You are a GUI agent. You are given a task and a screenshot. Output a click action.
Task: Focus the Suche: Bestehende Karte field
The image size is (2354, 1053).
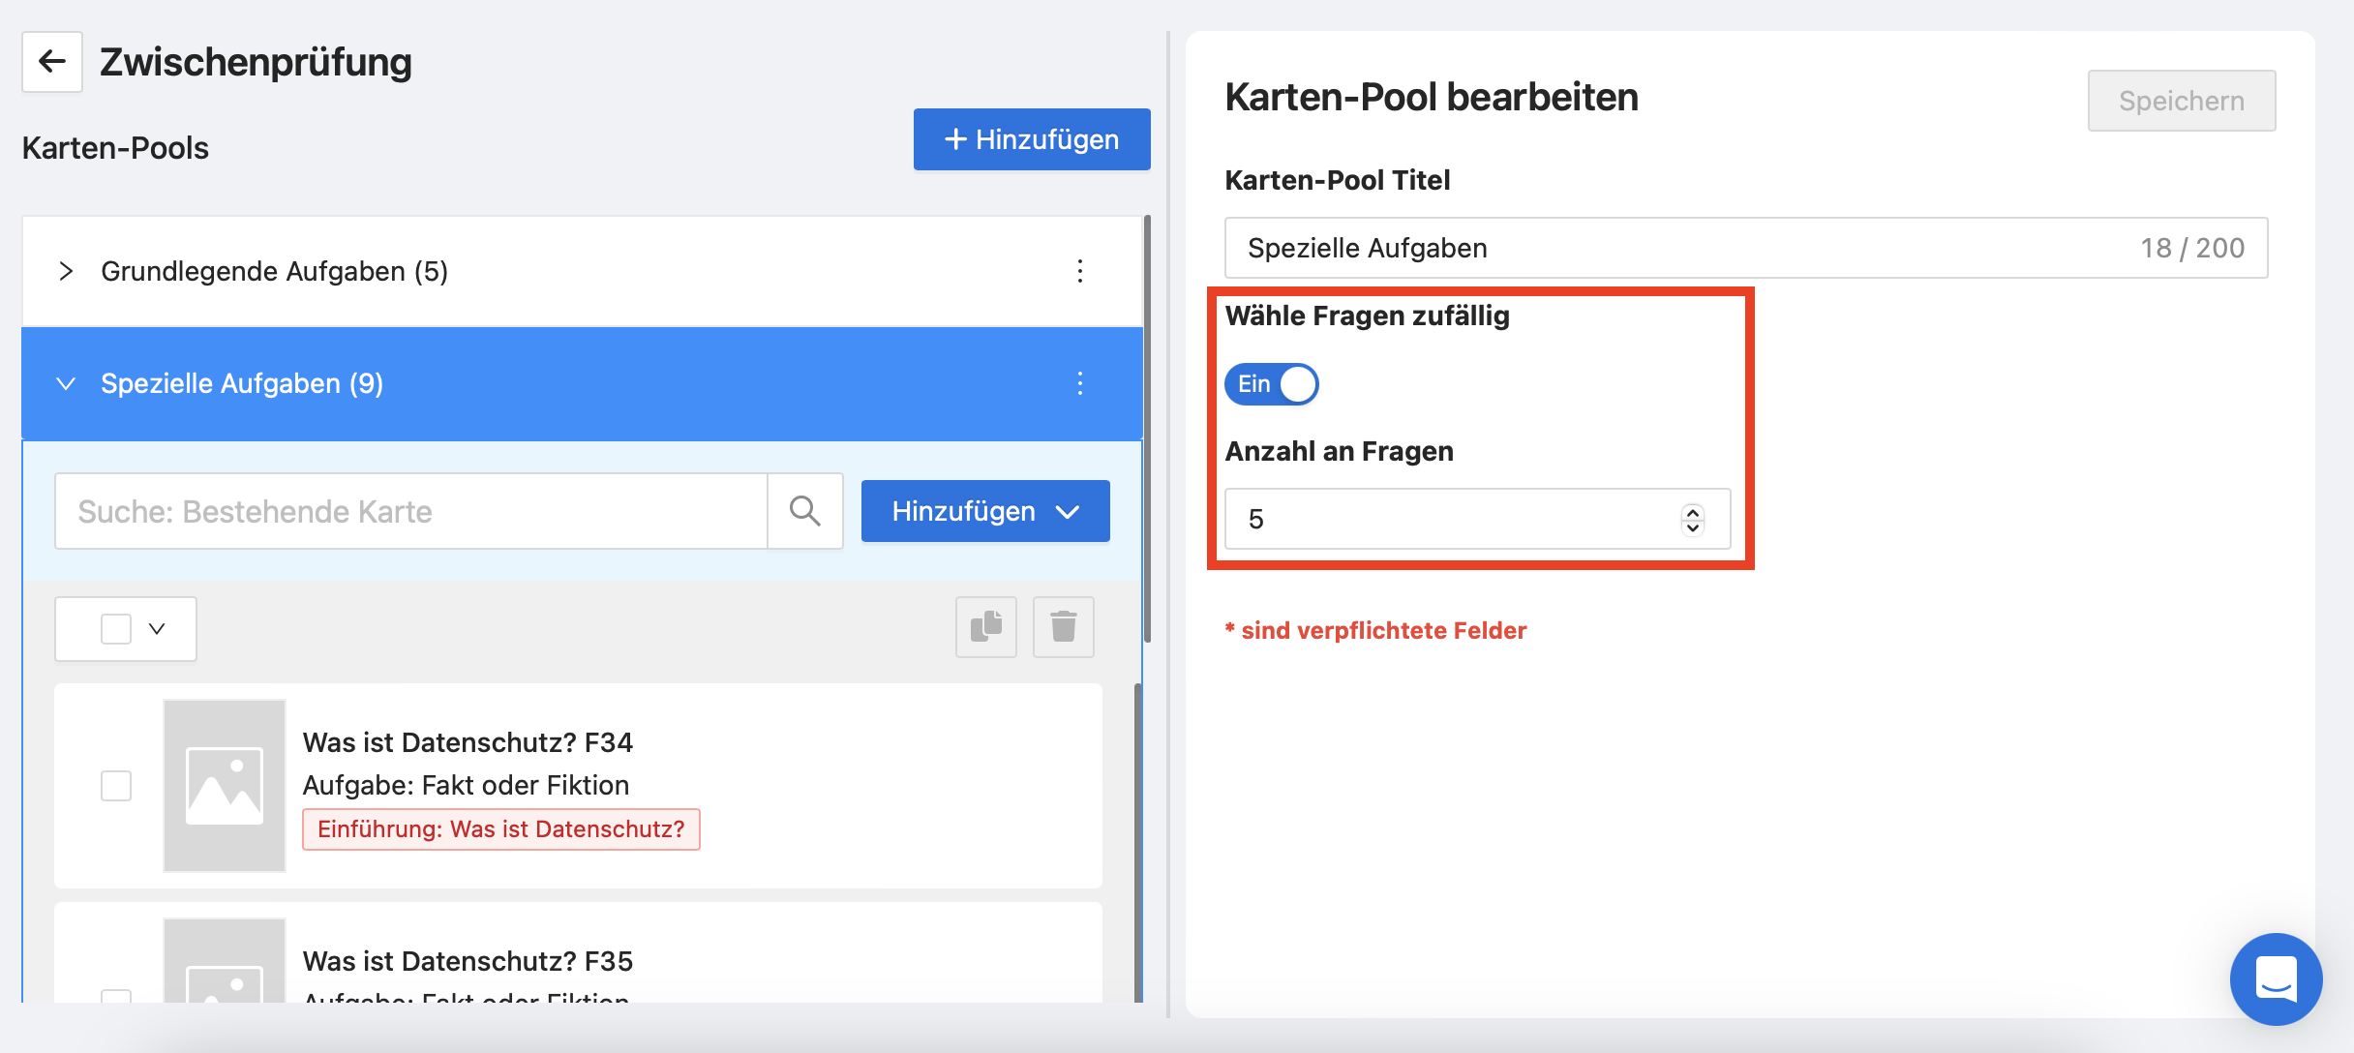[x=411, y=511]
